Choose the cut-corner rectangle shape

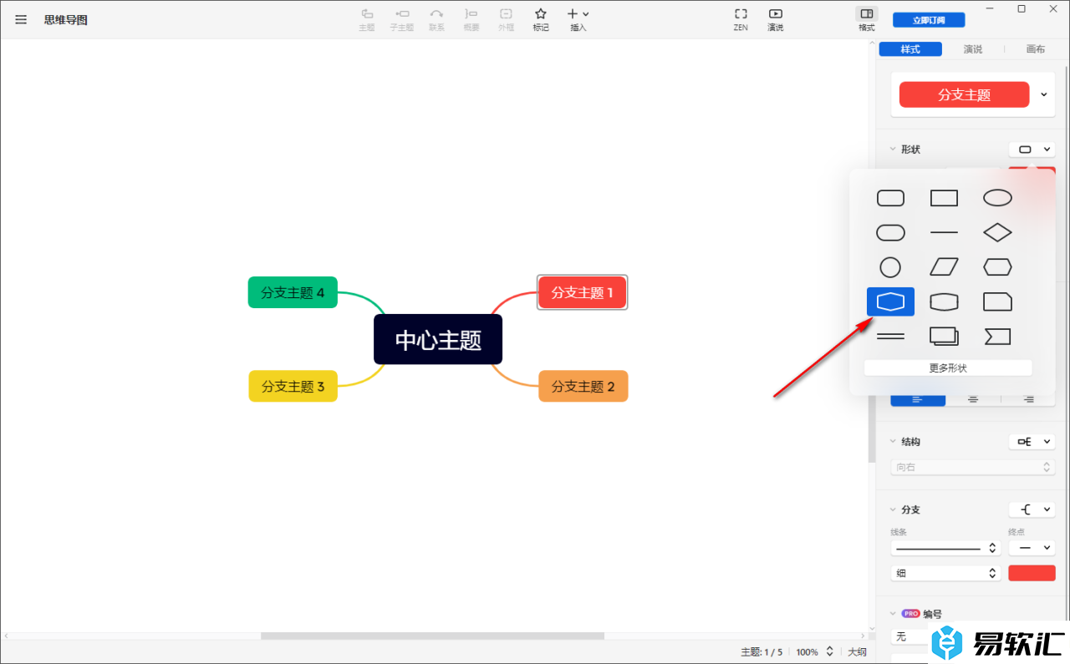[x=997, y=302]
